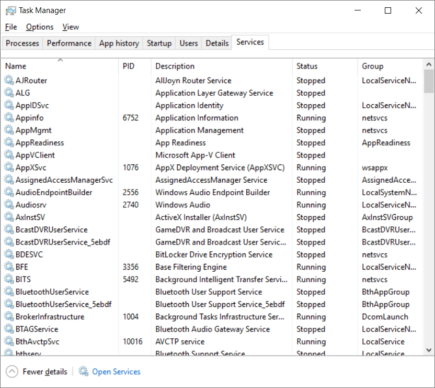Open the View menu
Screen dimensions: 435x388
[x=71, y=27]
